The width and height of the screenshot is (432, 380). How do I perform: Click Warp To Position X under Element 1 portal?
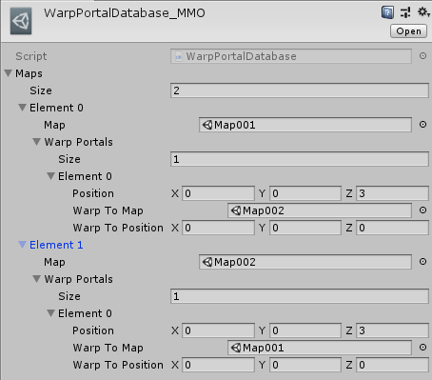click(218, 365)
